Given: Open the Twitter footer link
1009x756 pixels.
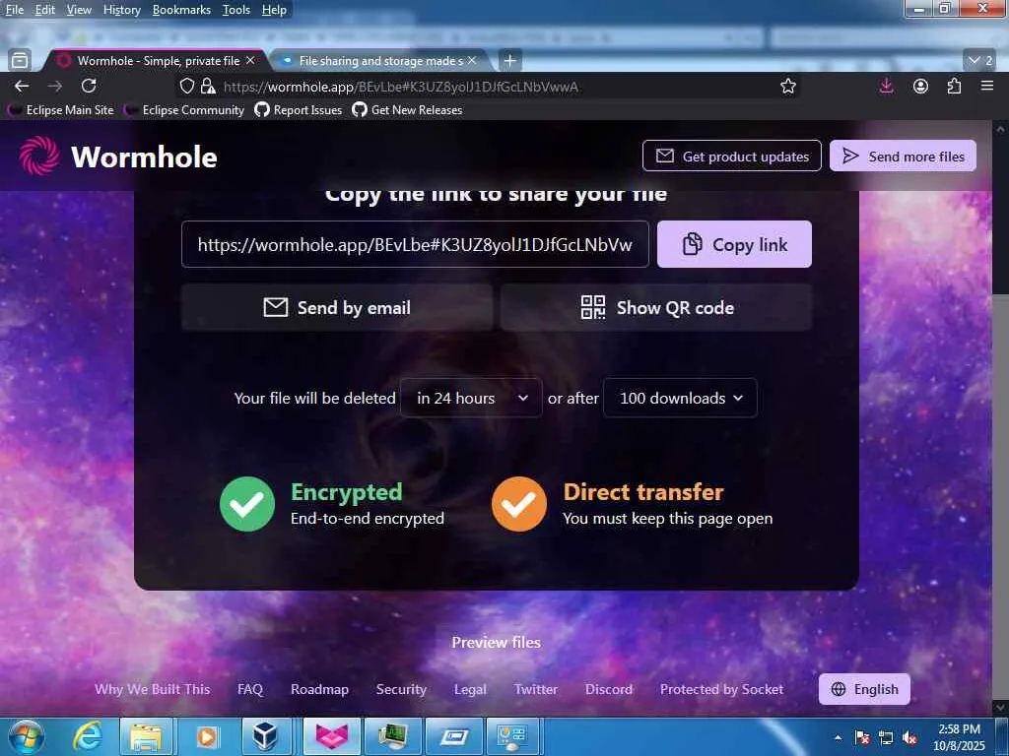Looking at the screenshot, I should click(x=536, y=689).
